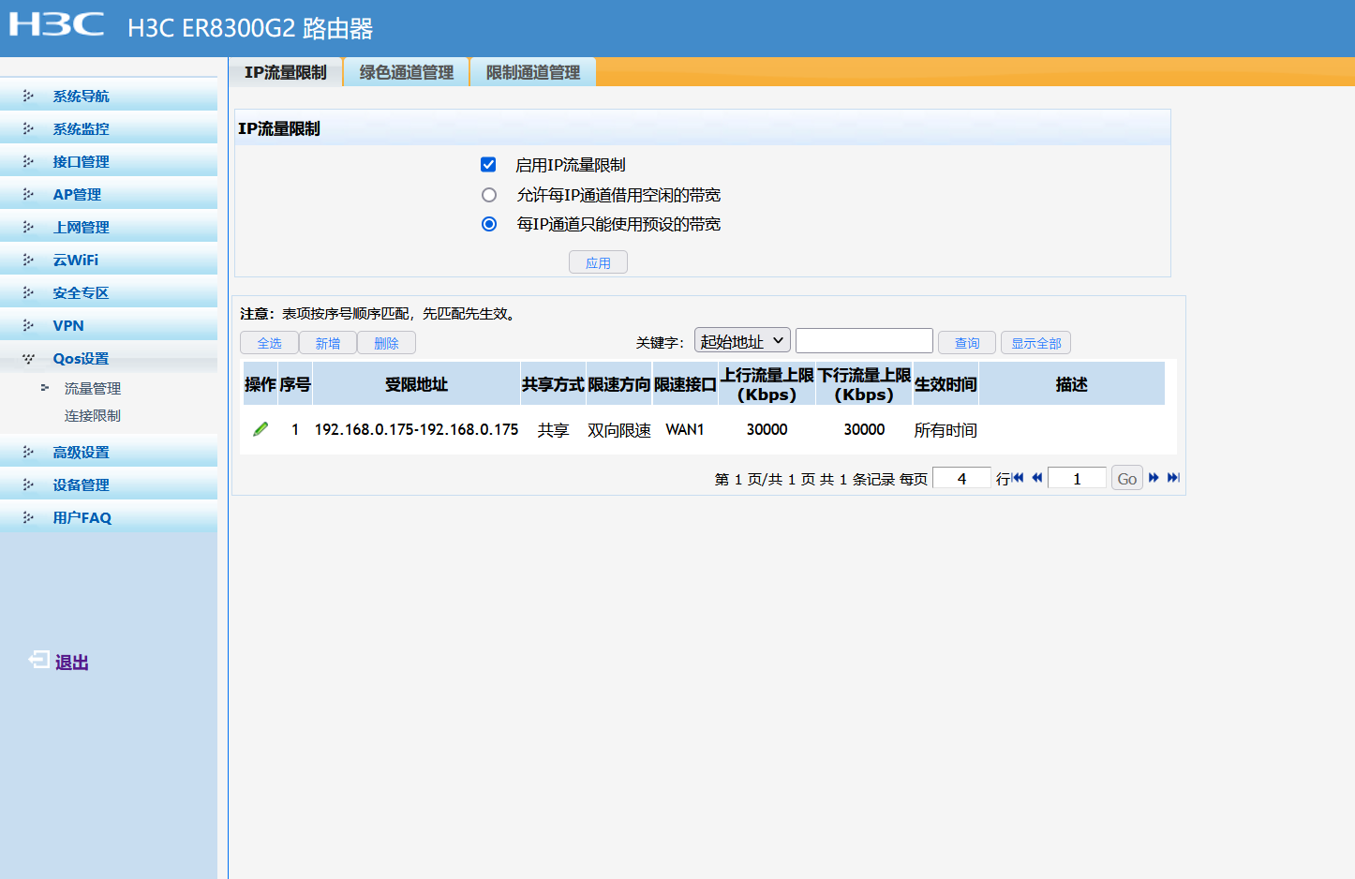Click the icon beside VPN
1355x879 pixels.
pyautogui.click(x=28, y=325)
